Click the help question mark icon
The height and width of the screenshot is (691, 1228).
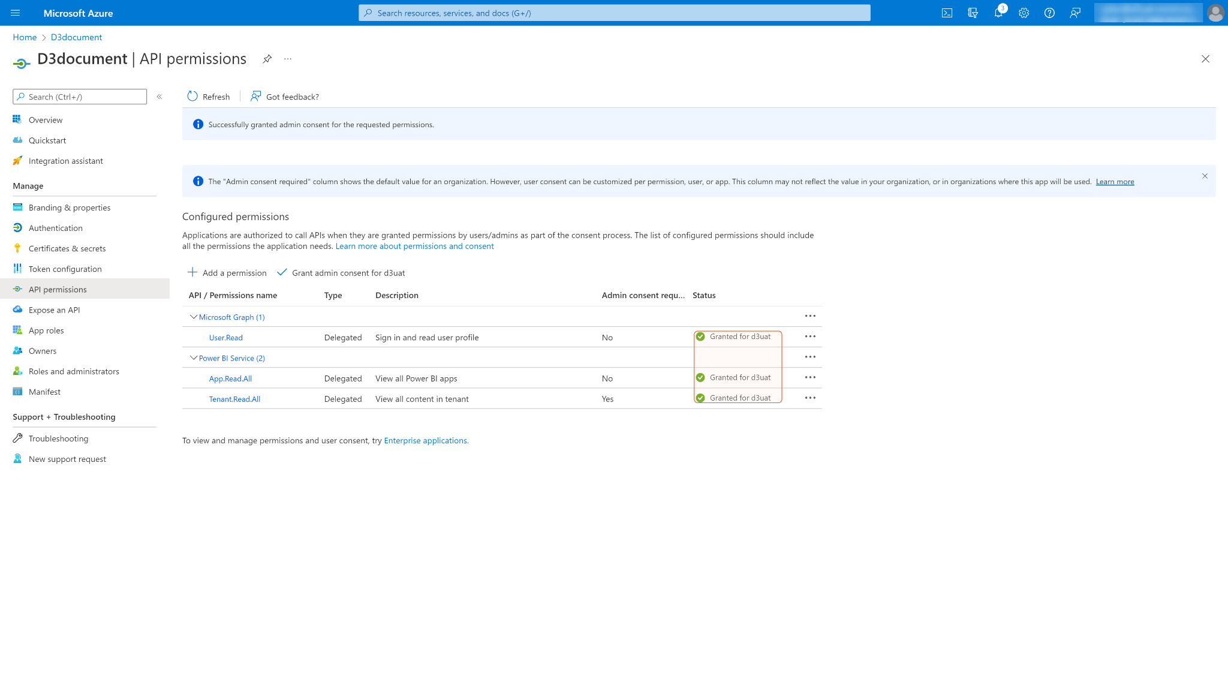tap(1049, 13)
